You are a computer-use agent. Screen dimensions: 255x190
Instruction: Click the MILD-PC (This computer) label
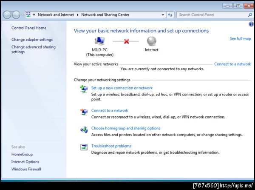tap(100, 52)
